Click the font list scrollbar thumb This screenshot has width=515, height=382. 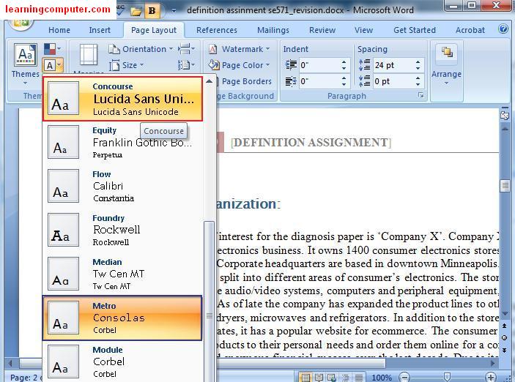pyautogui.click(x=210, y=302)
